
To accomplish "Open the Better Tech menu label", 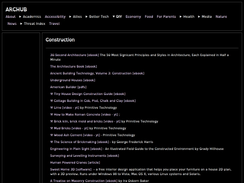I will (99, 17).
